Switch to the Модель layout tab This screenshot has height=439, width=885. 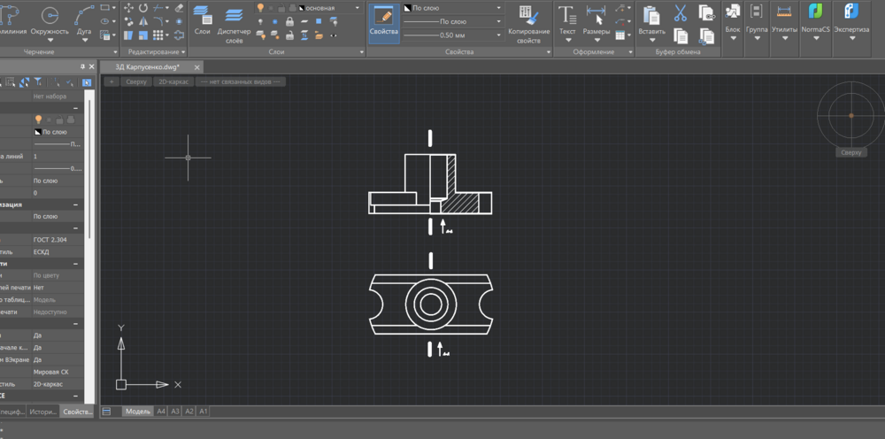point(137,412)
